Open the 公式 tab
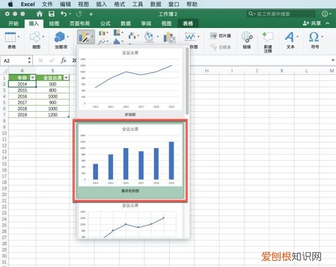 (105, 23)
